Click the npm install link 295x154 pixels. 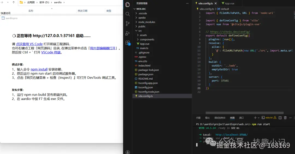pyautogui.click(x=39, y=69)
